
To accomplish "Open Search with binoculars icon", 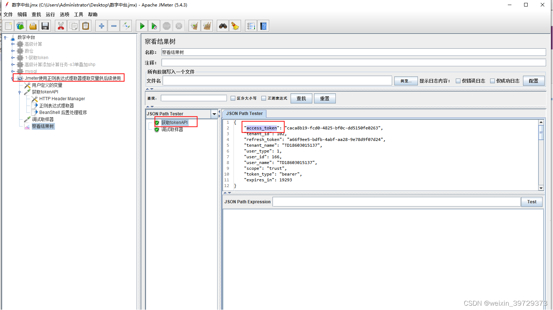I will click(223, 26).
